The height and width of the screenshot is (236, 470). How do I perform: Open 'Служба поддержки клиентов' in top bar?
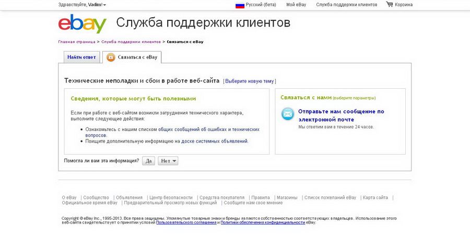(347, 5)
